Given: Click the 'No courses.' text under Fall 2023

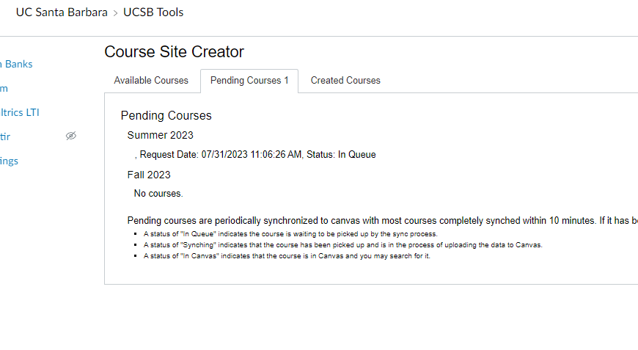Looking at the screenshot, I should 158,194.
